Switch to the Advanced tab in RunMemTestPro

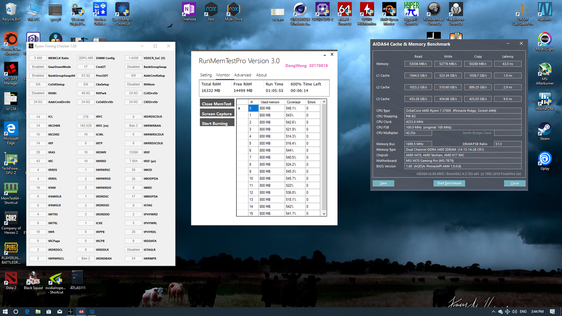click(x=242, y=75)
